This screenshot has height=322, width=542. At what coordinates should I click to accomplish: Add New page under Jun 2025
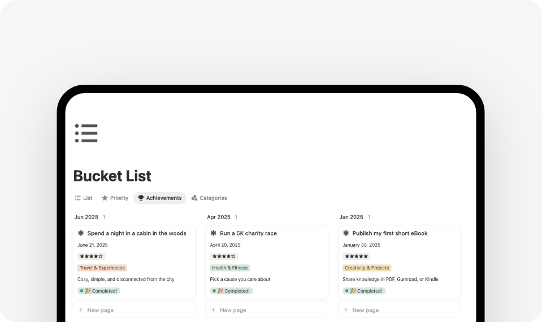tap(134, 310)
